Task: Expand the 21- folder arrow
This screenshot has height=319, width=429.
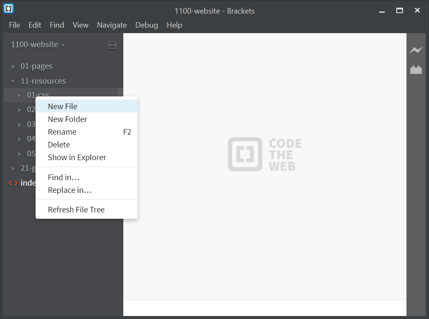Action: tap(13, 168)
